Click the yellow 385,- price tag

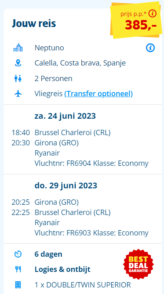pyautogui.click(x=136, y=20)
